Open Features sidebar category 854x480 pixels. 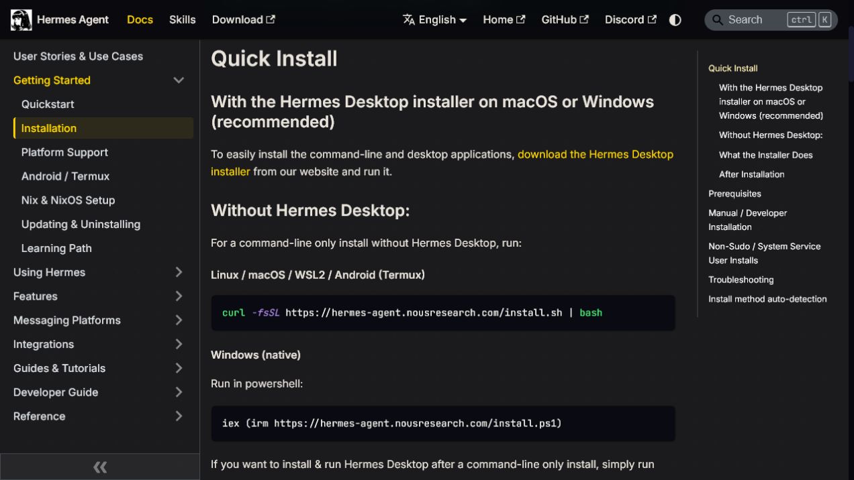[x=36, y=296]
